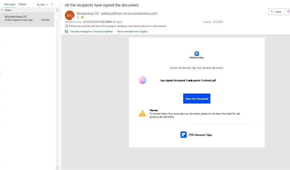290x170 pixels.
Task: Collapse the Today message group
Action: click(2, 10)
